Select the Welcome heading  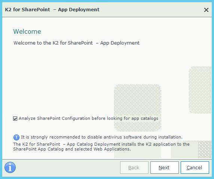27,31
